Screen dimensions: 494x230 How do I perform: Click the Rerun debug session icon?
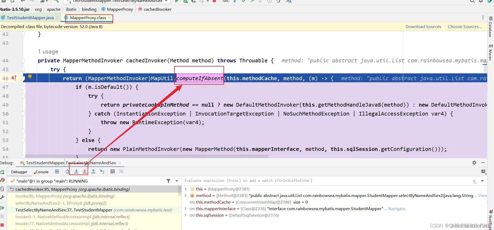tap(2, 172)
